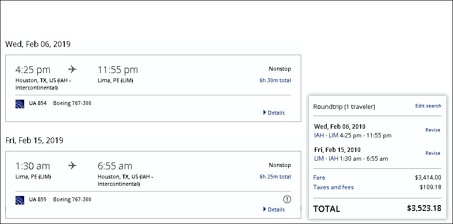This screenshot has width=453, height=224.
Task: Click the exclamation alert icon on the return flight
Action: [x=287, y=199]
